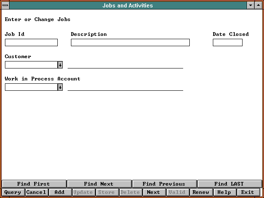
Task: Expand the Customer dropdown arrow
Action: click(x=60, y=65)
